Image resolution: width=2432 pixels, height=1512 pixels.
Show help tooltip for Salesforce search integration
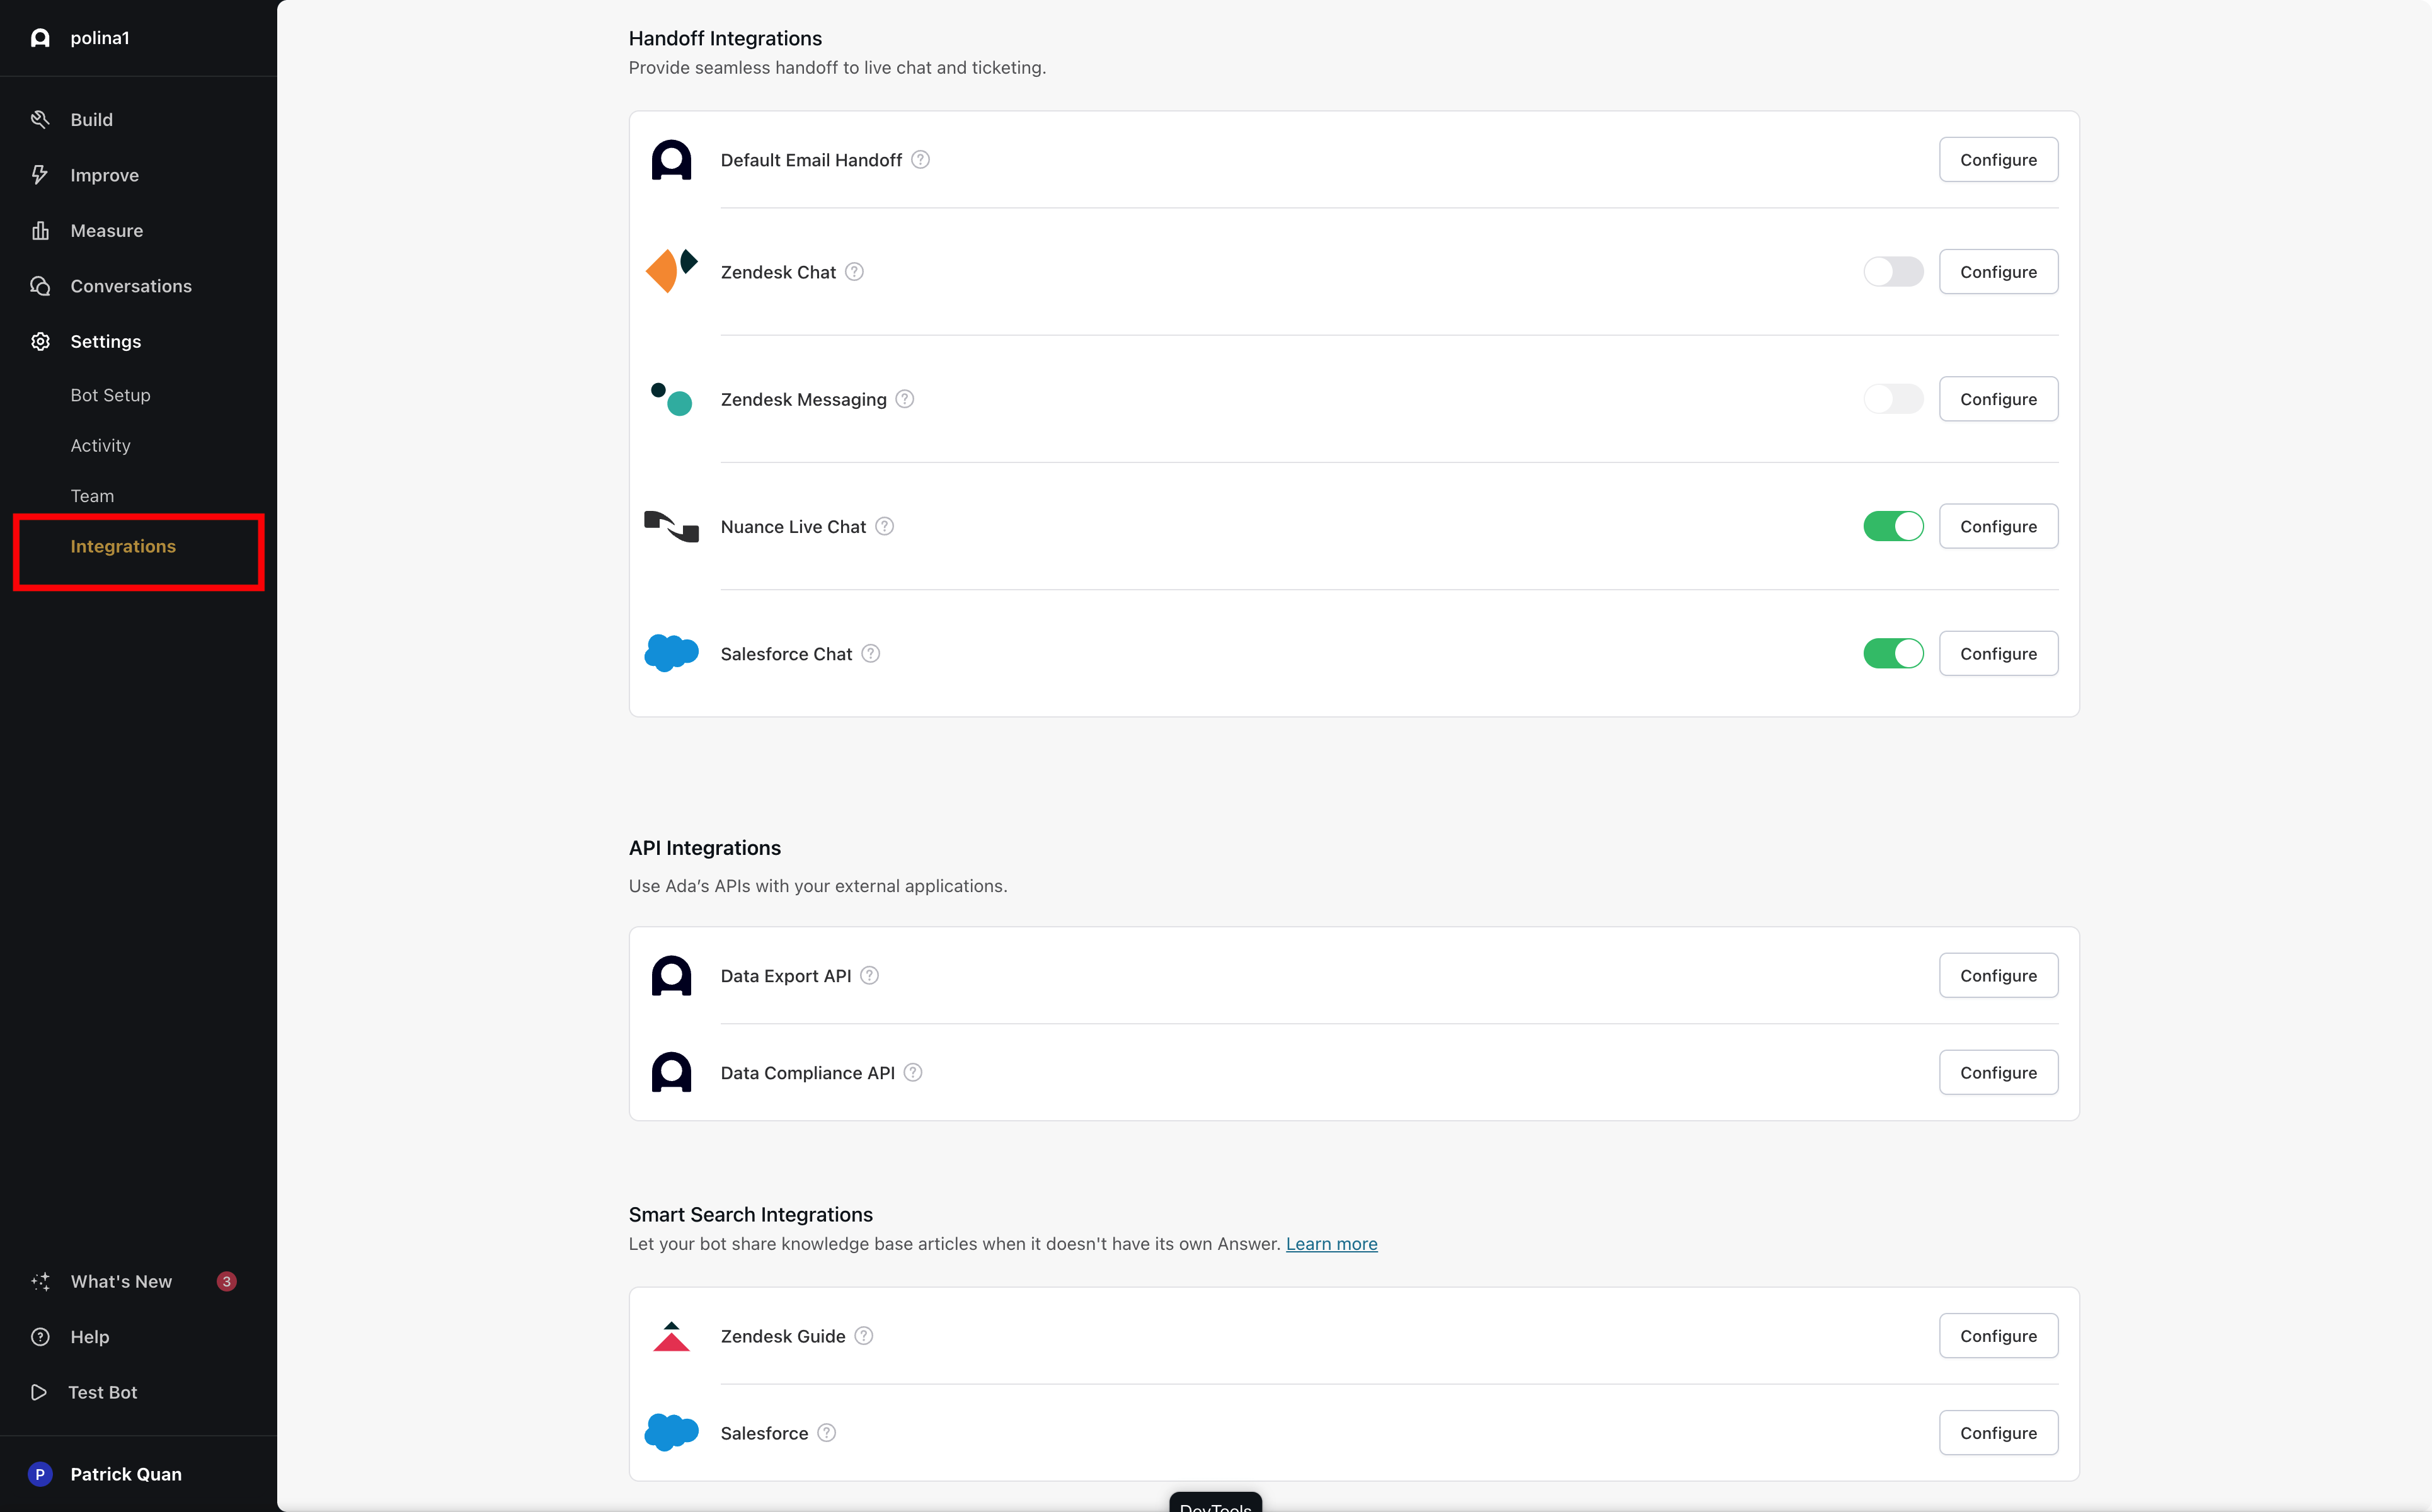[x=827, y=1433]
